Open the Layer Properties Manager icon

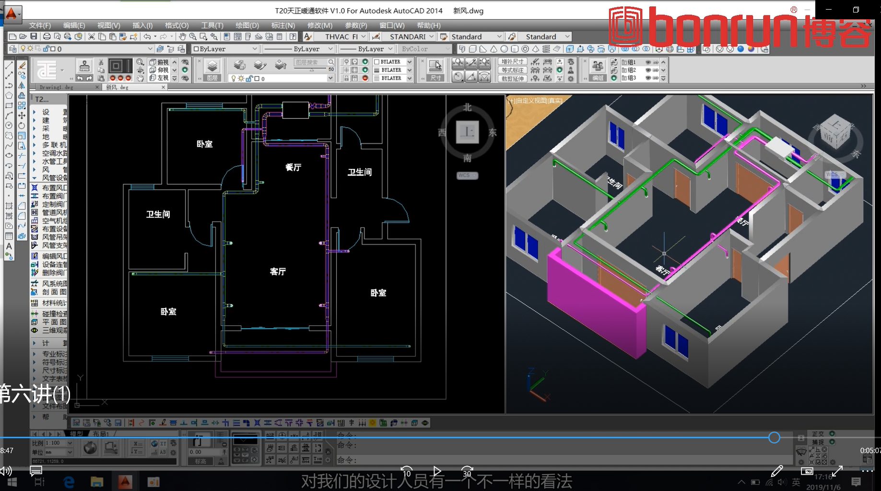click(13, 48)
